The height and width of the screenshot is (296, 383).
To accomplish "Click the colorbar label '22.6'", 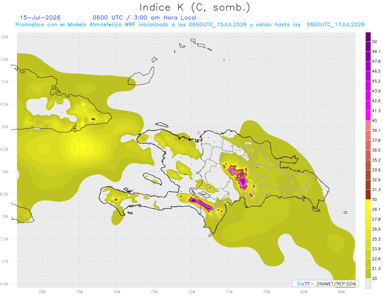I will click(x=377, y=259).
